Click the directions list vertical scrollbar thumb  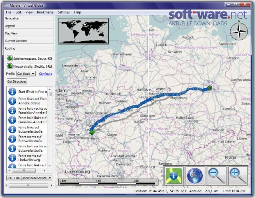[50, 94]
